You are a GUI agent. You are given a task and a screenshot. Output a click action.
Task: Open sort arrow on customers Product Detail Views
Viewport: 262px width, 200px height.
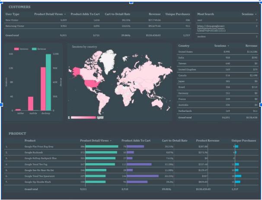(x=65, y=14)
